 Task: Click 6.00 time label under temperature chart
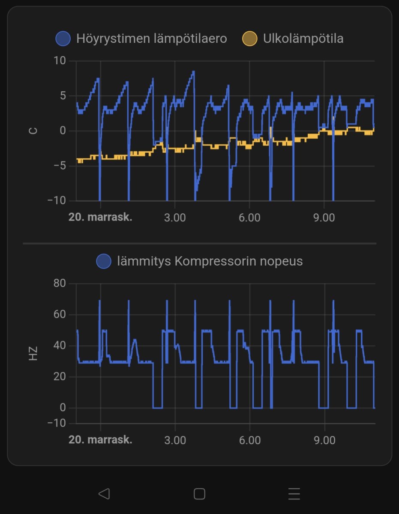coord(249,217)
